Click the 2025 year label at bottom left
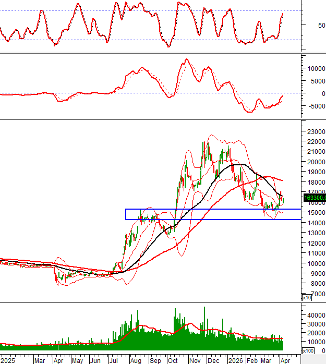 tap(7, 360)
